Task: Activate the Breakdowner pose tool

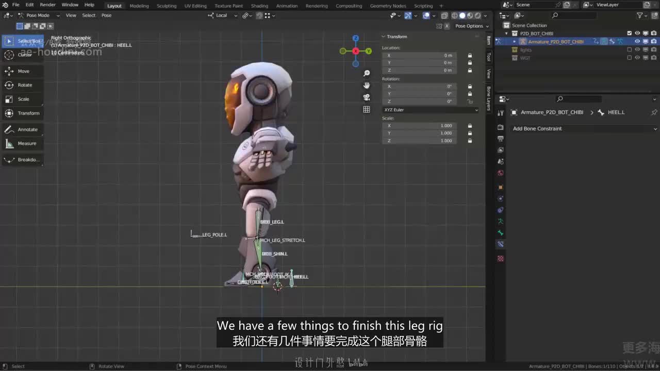Action: [x=23, y=160]
